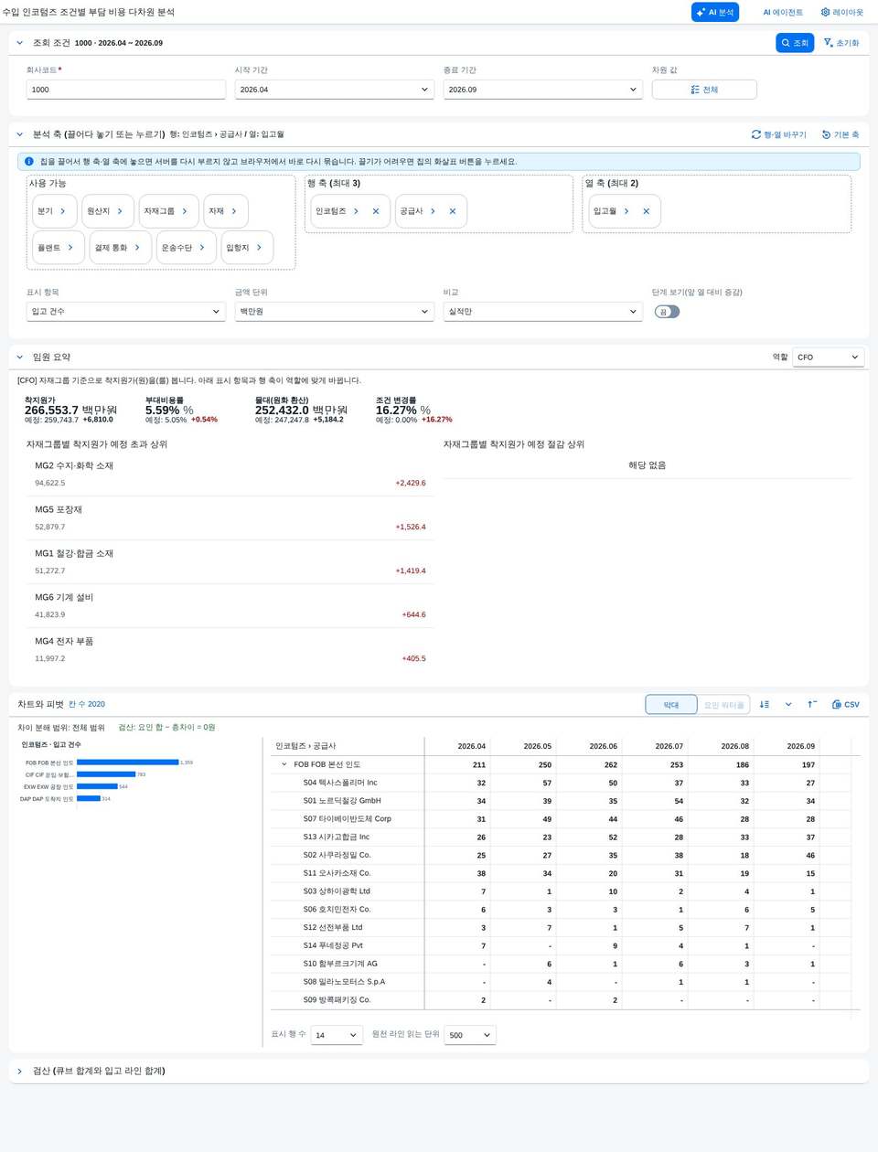Open the 시작 기간 dropdown
Image resolution: width=878 pixels, height=1152 pixels.
(335, 90)
